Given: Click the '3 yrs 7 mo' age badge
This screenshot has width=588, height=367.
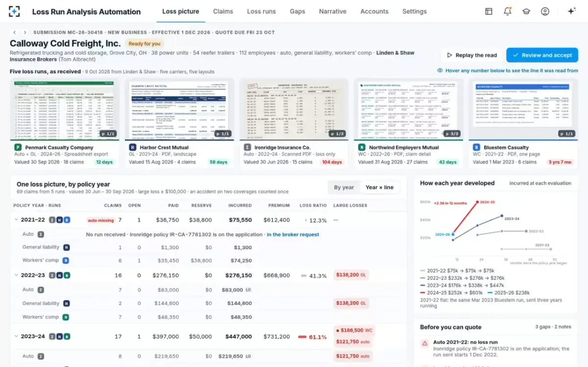Looking at the screenshot, I should pyautogui.click(x=560, y=162).
